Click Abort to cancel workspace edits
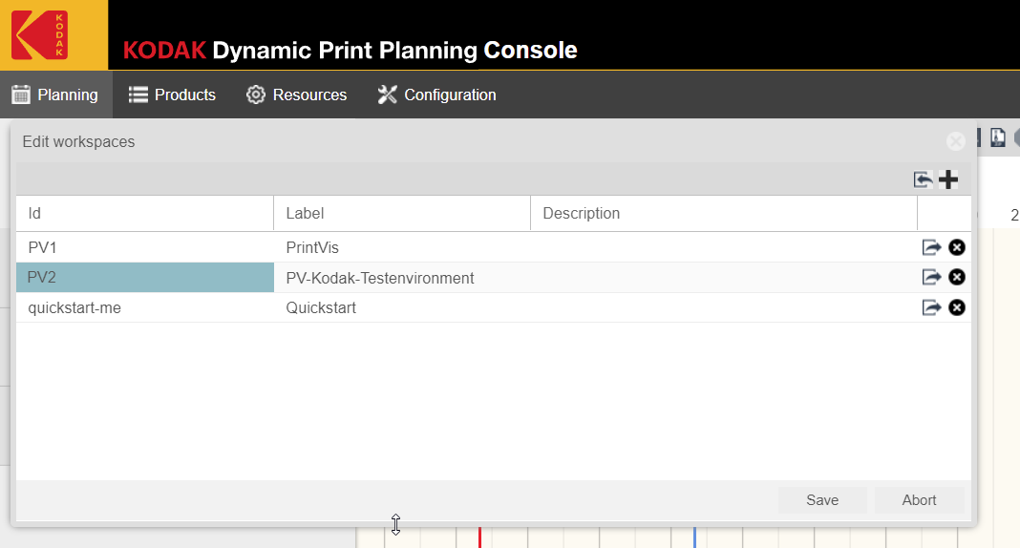This screenshot has height=548, width=1020. (919, 500)
